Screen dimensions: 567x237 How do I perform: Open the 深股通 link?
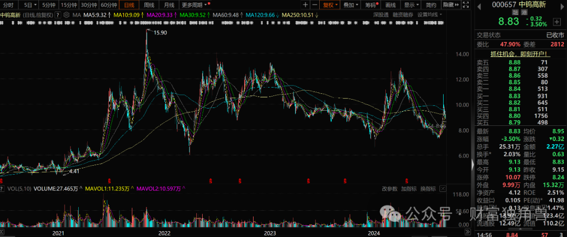(381, 15)
